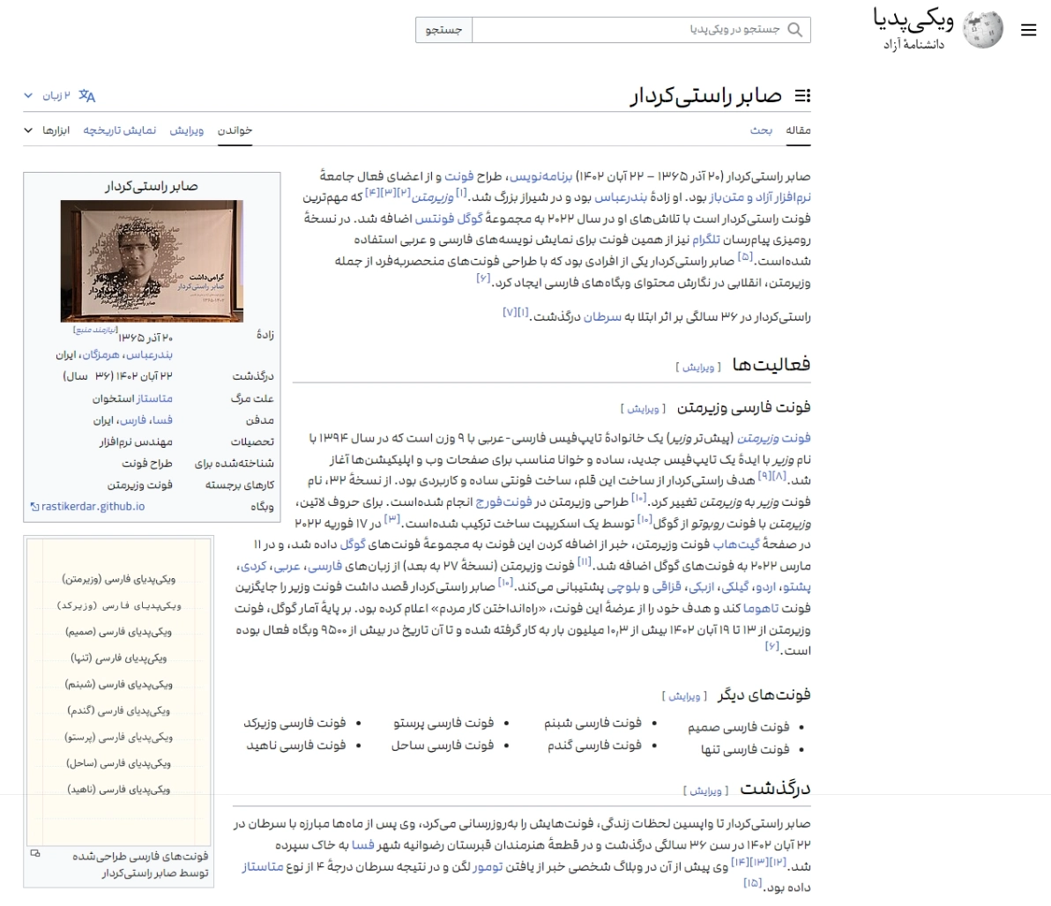Click the search magnifier icon
This screenshot has width=1051, height=906.
[795, 29]
